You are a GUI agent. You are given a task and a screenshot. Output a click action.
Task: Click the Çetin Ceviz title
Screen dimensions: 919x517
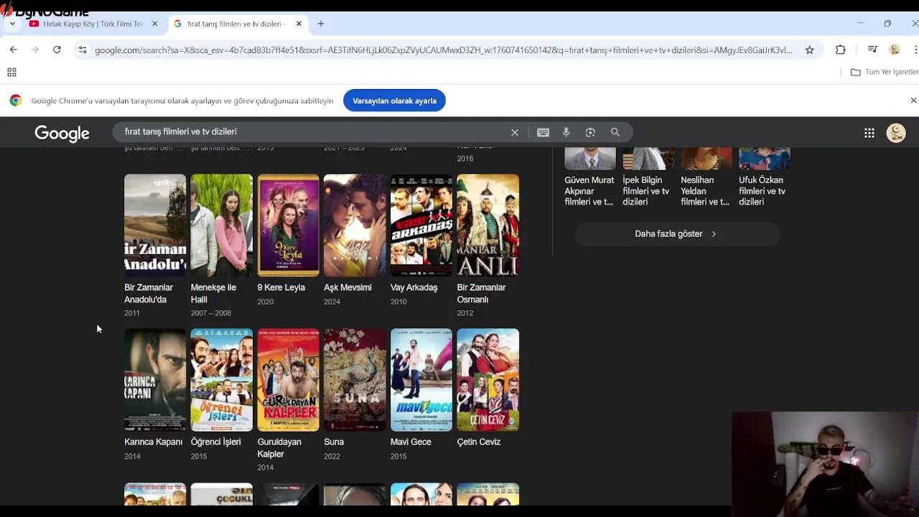(x=478, y=442)
